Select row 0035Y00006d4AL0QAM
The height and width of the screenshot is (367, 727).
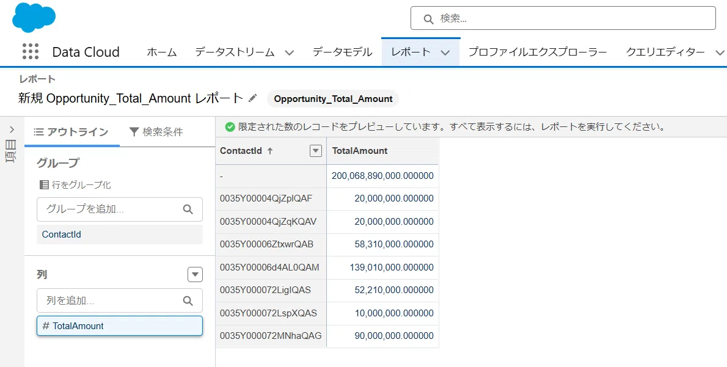click(x=269, y=267)
